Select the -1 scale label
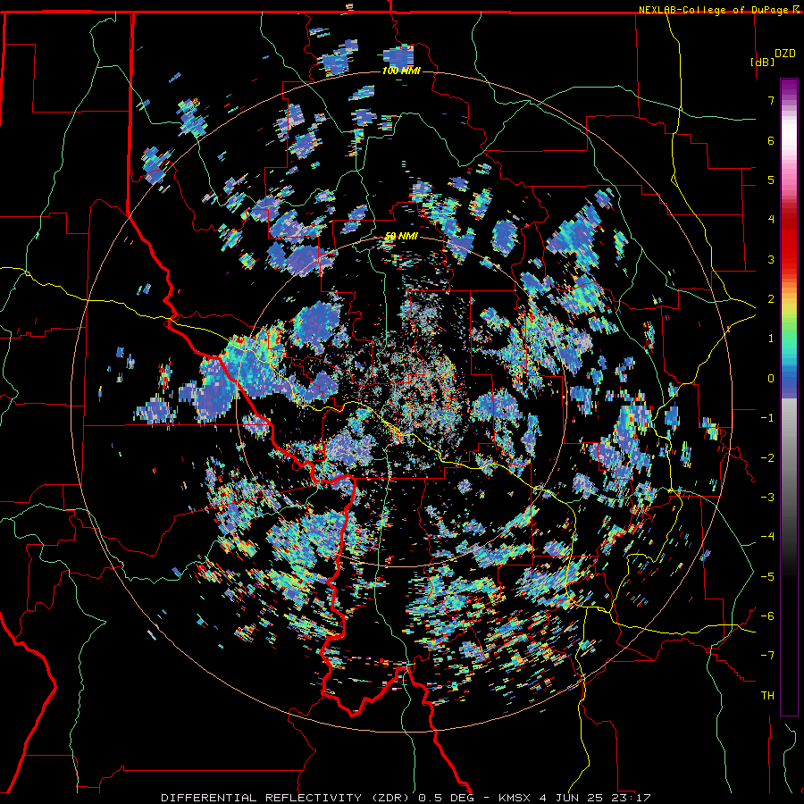The height and width of the screenshot is (804, 804). (767, 418)
